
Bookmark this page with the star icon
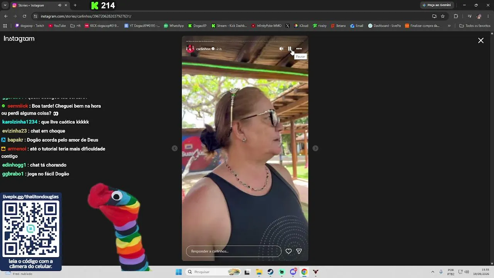point(443,16)
